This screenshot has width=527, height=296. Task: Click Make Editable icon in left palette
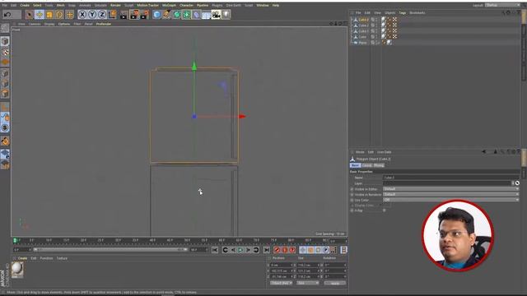click(5, 28)
